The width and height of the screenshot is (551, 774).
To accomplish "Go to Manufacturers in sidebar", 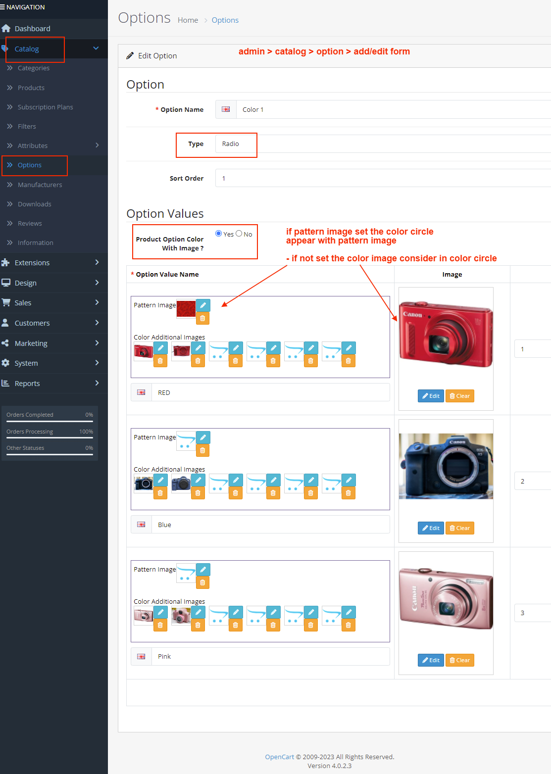I will (40, 185).
